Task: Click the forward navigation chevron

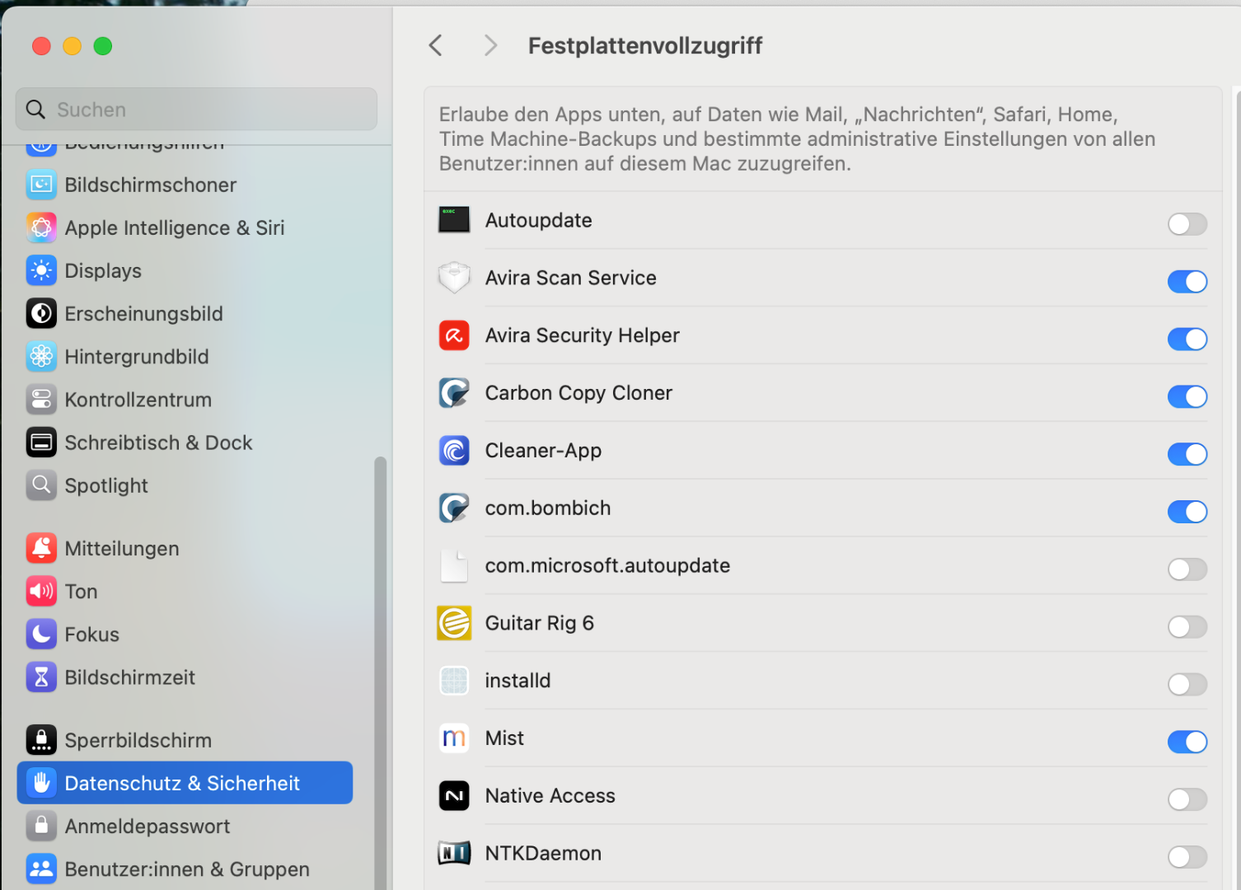Action: 490,45
